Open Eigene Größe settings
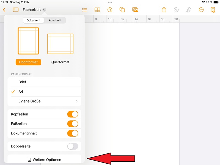This screenshot has width=220, height=165. pos(44,101)
